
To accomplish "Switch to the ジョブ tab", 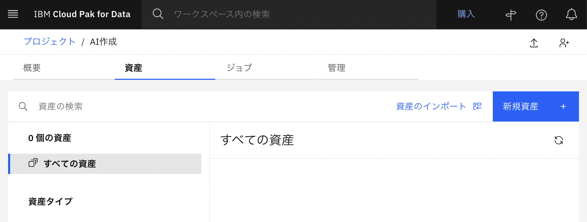I will pyautogui.click(x=239, y=68).
